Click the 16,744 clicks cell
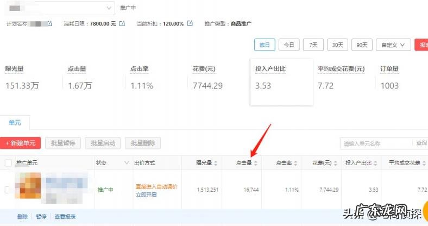 (251, 190)
